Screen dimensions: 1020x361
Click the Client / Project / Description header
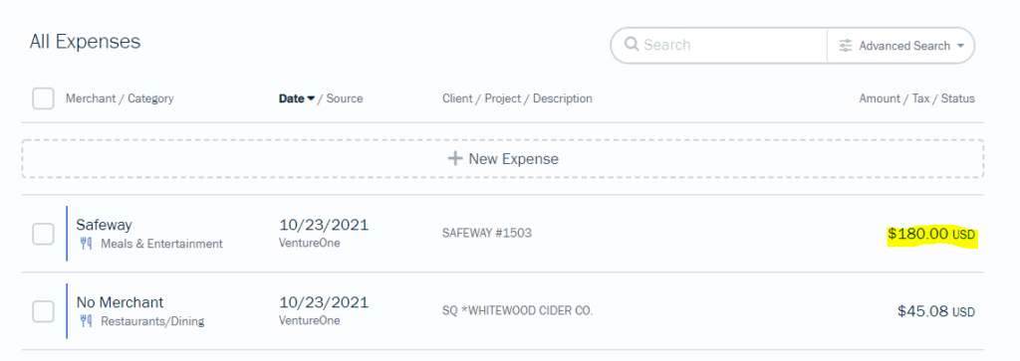point(517,98)
